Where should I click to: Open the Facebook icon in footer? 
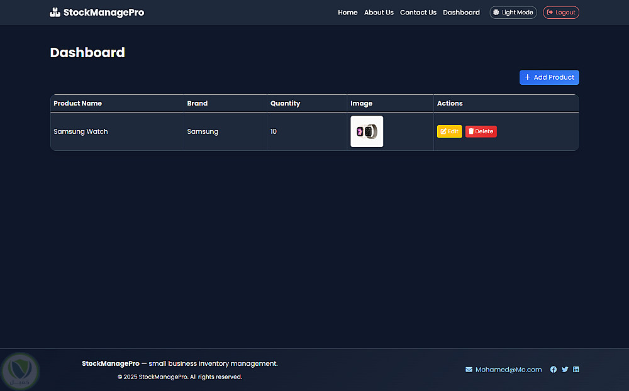coord(553,370)
